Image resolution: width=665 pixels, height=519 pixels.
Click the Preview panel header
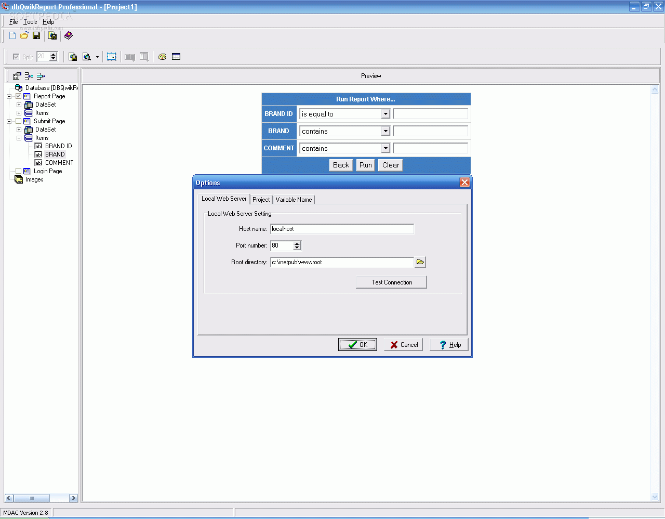click(371, 76)
